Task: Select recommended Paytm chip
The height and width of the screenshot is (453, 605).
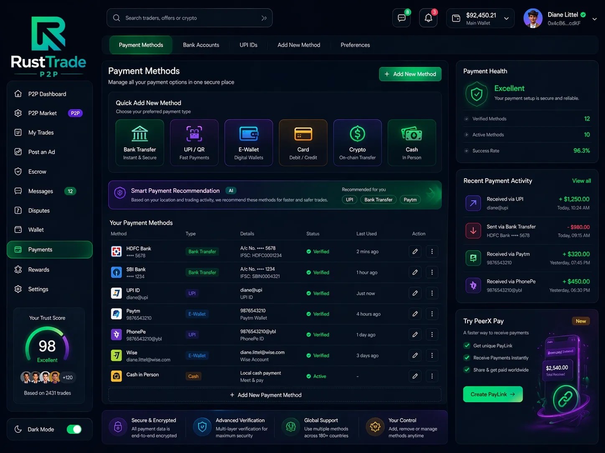Action: (x=410, y=200)
